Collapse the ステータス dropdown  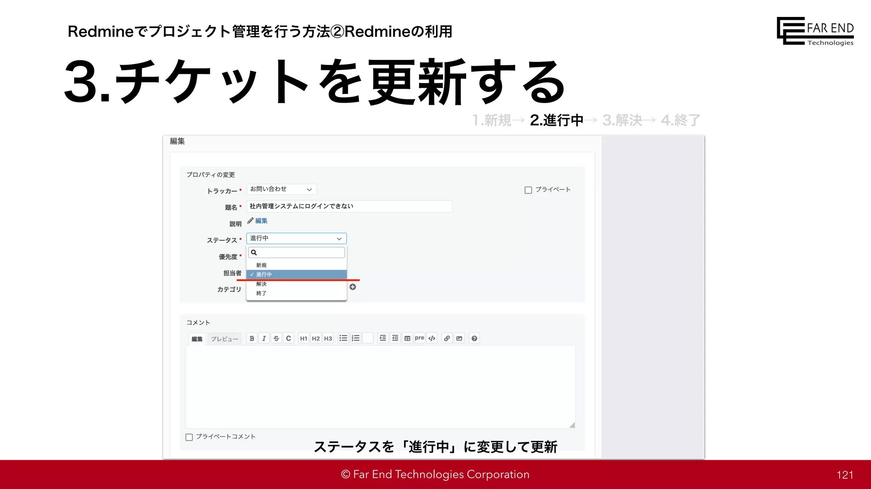[296, 239]
